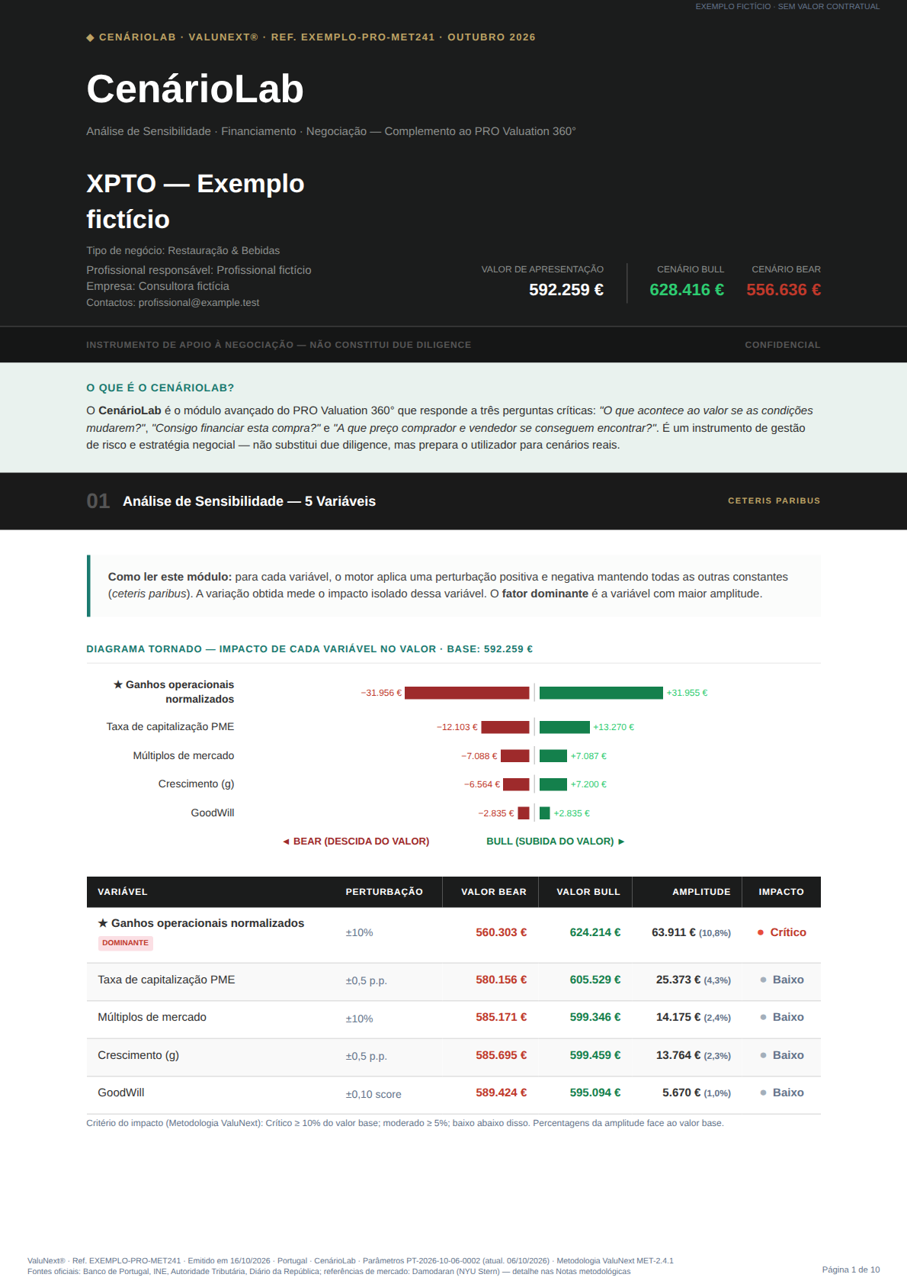907x1284 pixels.
Task: Click the presentation value 592.259 €
Action: coord(566,290)
